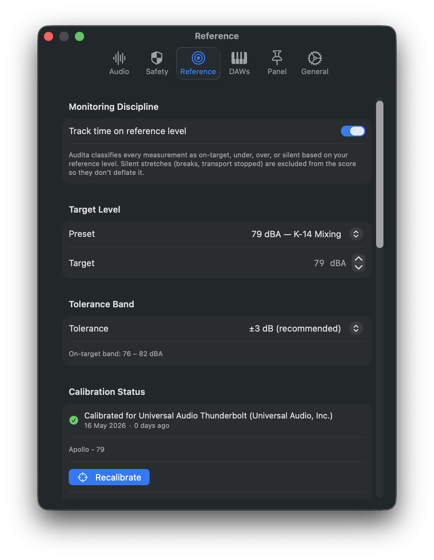Go to the General gear tab

pyautogui.click(x=315, y=63)
